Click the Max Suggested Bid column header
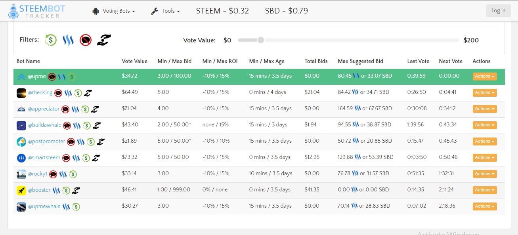518x235 pixels. click(360, 61)
